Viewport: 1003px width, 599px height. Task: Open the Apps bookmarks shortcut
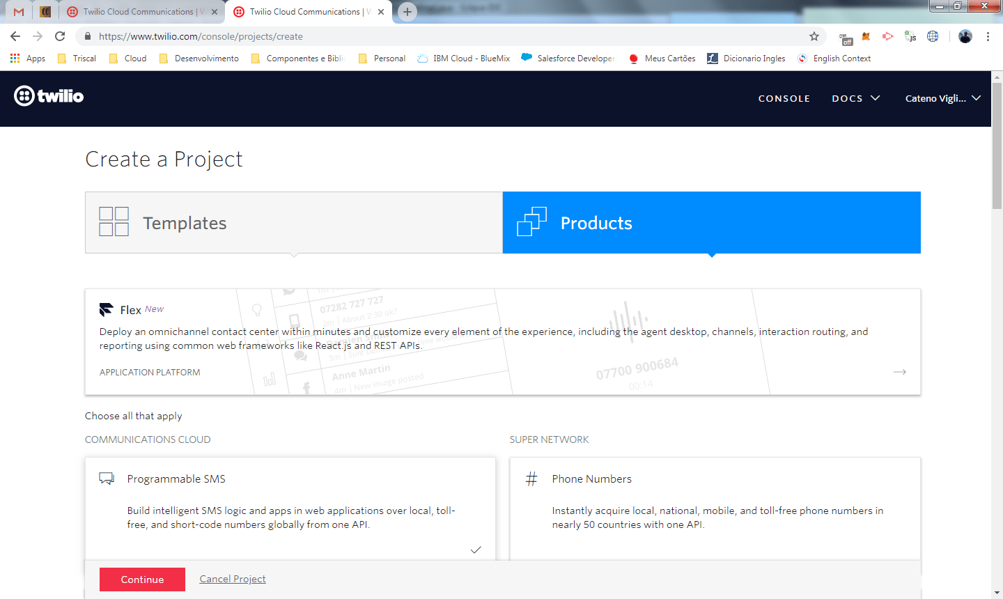tap(28, 59)
